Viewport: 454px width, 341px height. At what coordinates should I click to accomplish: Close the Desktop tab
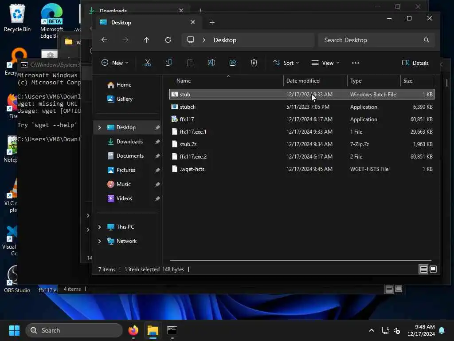(x=192, y=22)
